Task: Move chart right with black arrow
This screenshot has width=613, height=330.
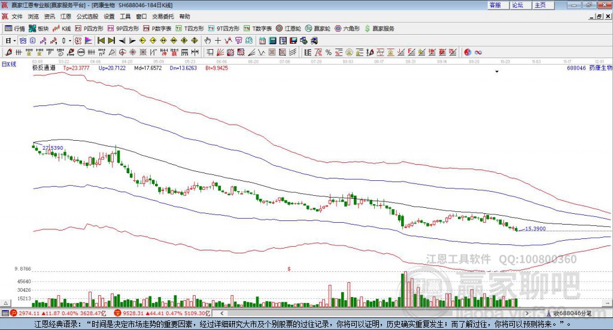Action: point(132,41)
